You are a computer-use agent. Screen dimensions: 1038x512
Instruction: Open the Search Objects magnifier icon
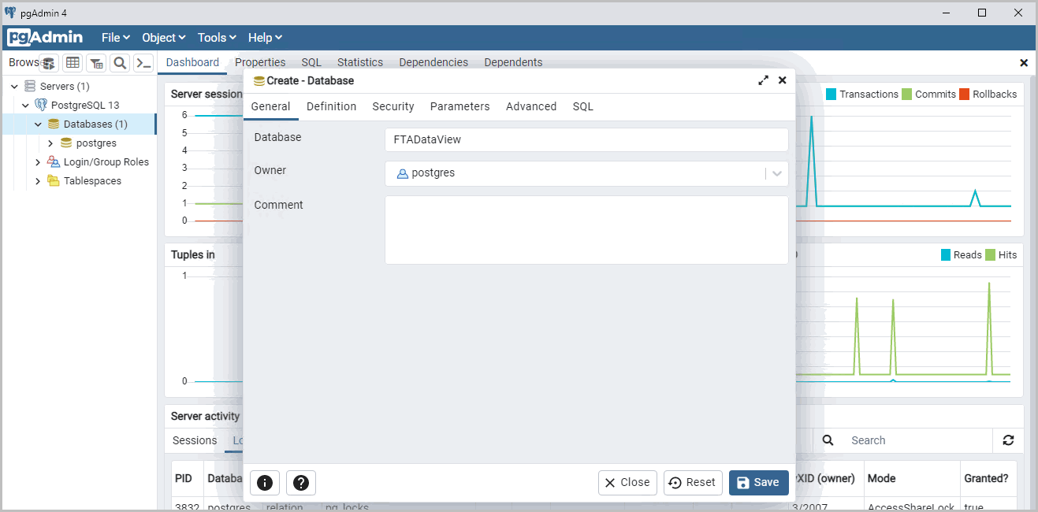(120, 63)
